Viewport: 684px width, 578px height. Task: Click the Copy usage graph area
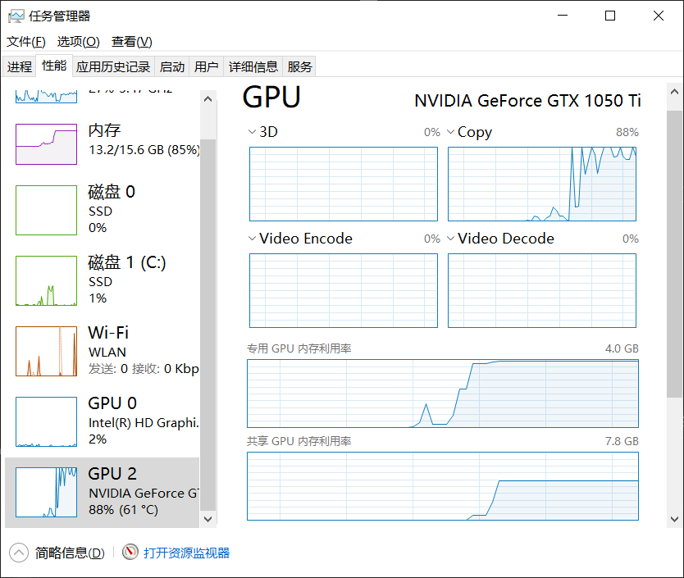click(541, 184)
